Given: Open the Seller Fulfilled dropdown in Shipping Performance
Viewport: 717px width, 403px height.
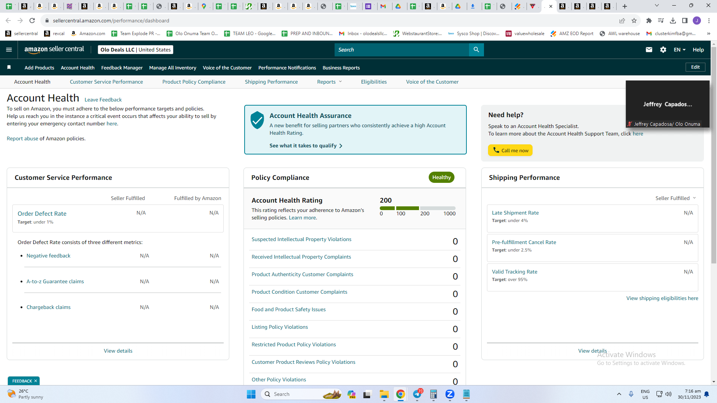Looking at the screenshot, I should coord(676,198).
